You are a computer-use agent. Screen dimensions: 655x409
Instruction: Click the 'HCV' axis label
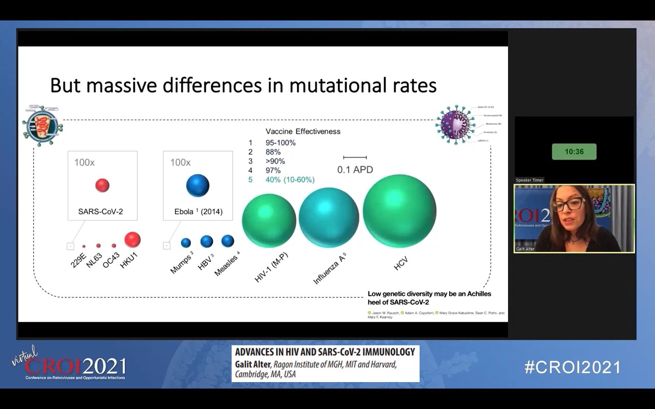point(401,264)
